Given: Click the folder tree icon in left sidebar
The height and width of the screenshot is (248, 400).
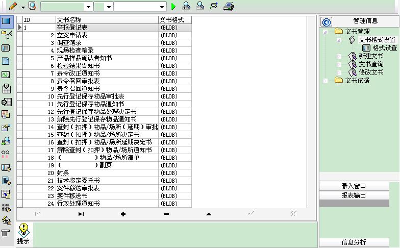Looking at the screenshot, I should point(6,35).
